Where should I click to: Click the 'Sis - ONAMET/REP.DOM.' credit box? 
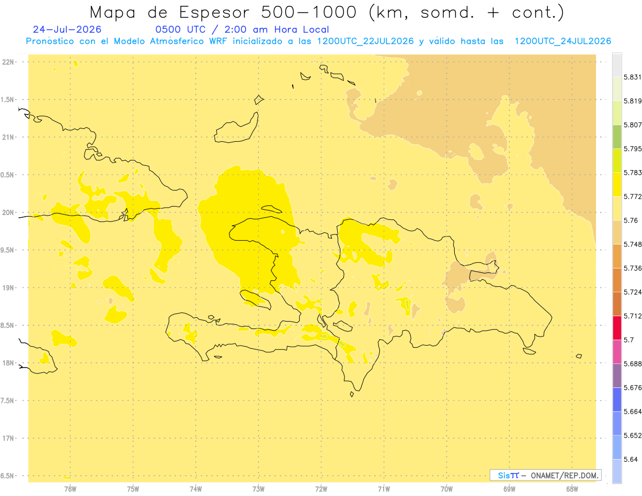(546, 475)
